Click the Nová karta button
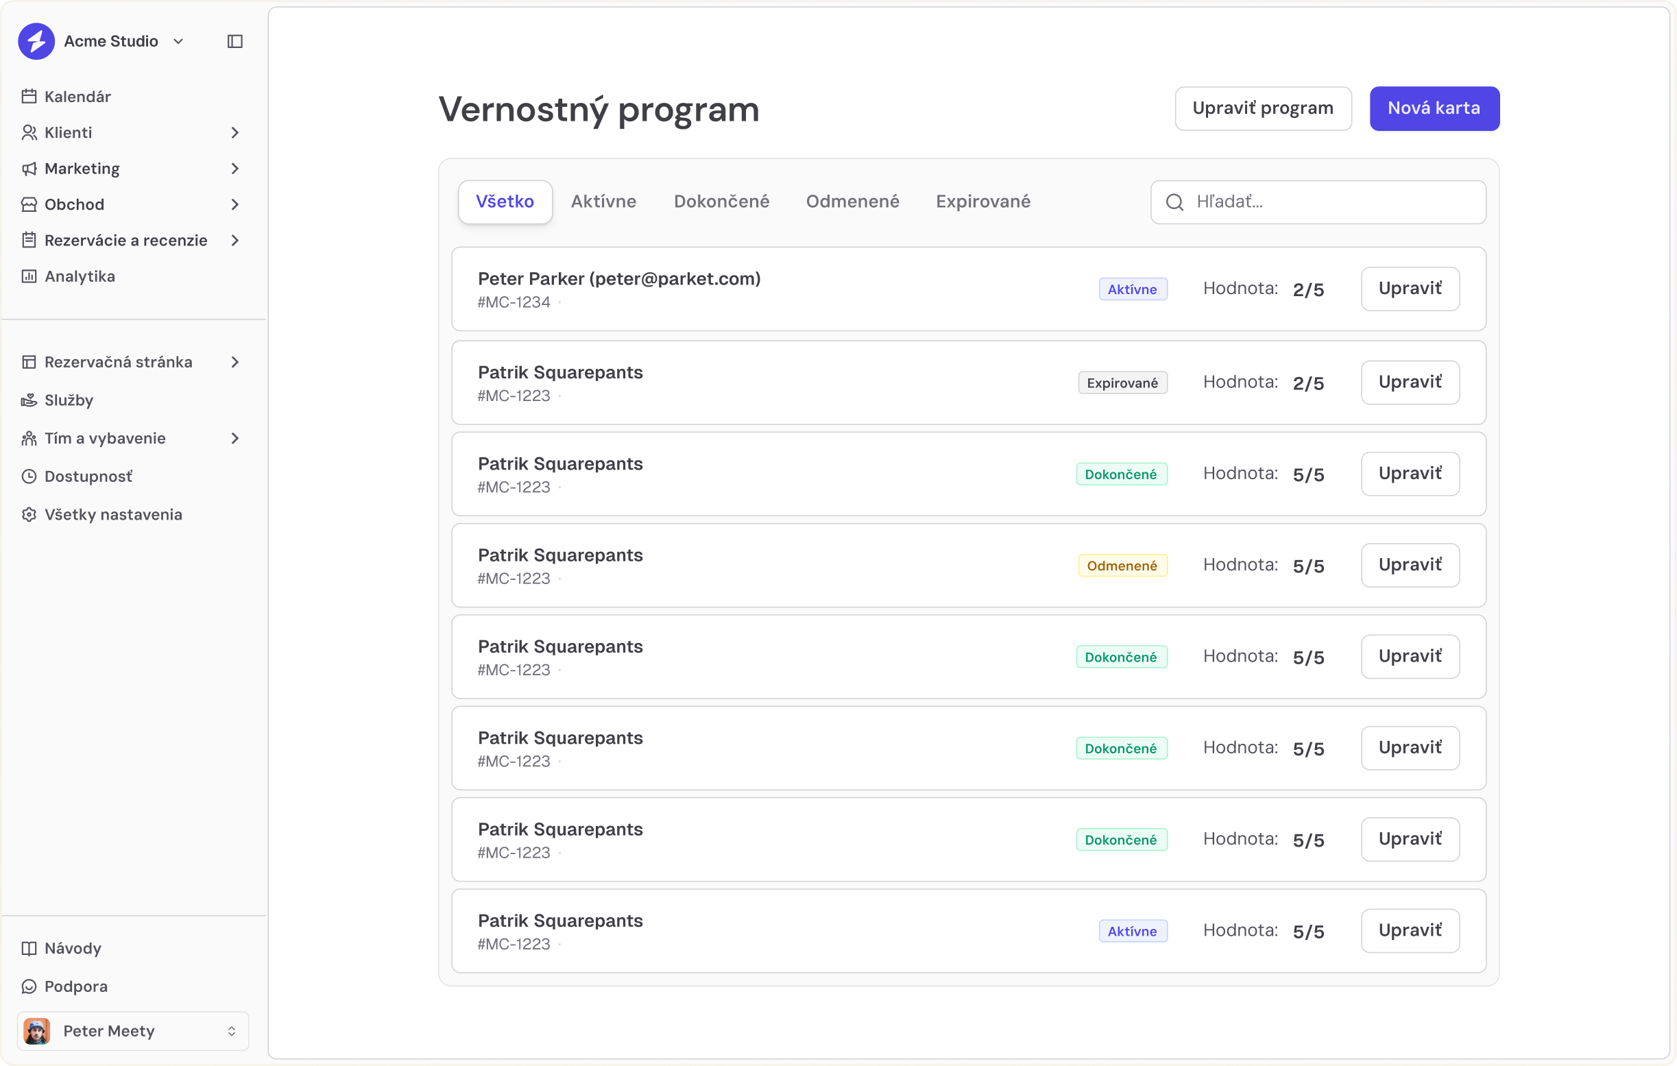The height and width of the screenshot is (1066, 1677). point(1434,108)
